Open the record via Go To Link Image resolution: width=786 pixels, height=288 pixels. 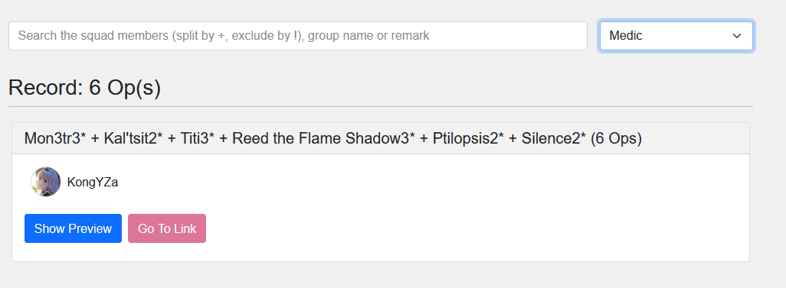167,228
